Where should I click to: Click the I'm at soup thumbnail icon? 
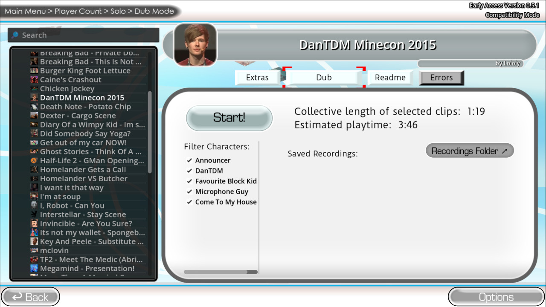[x=34, y=197]
